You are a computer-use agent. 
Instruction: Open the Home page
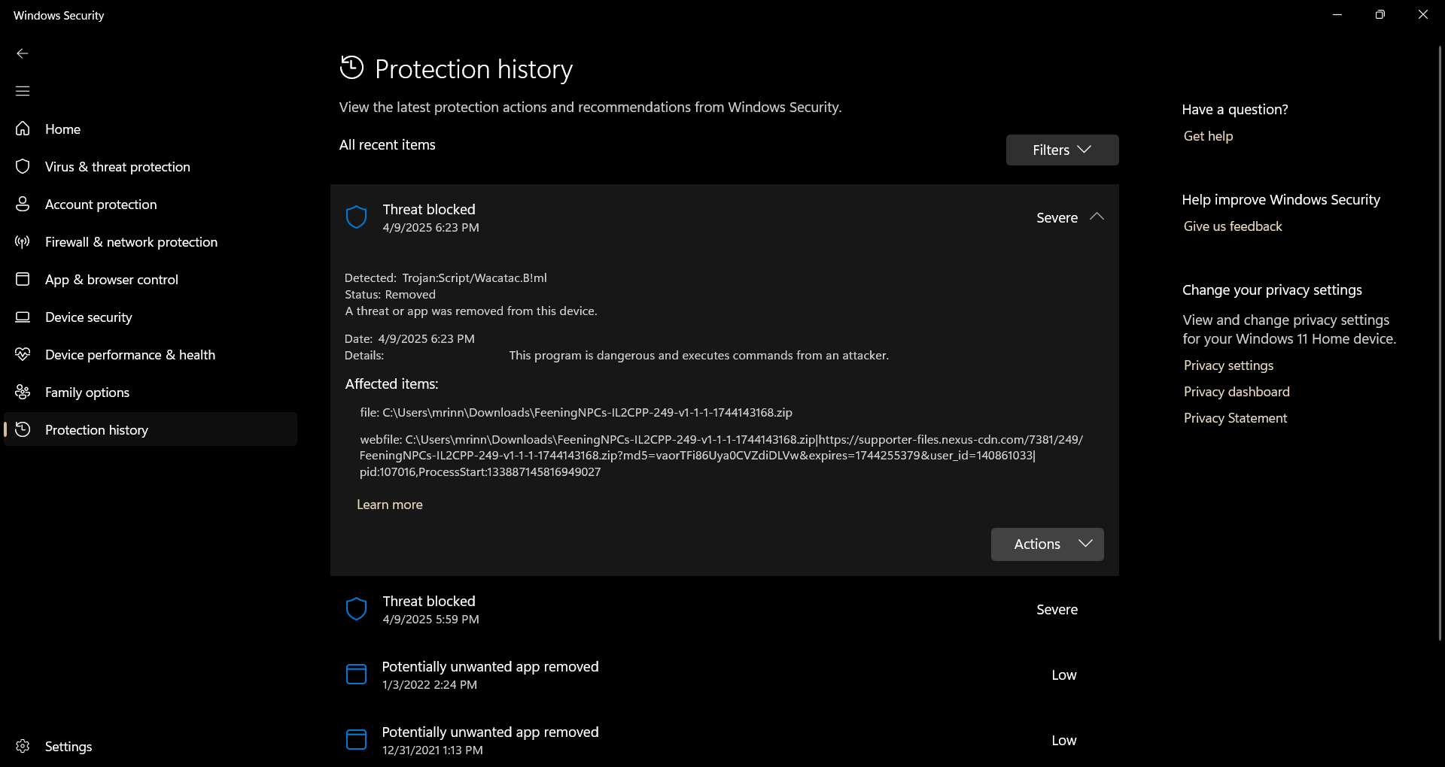tap(151, 129)
